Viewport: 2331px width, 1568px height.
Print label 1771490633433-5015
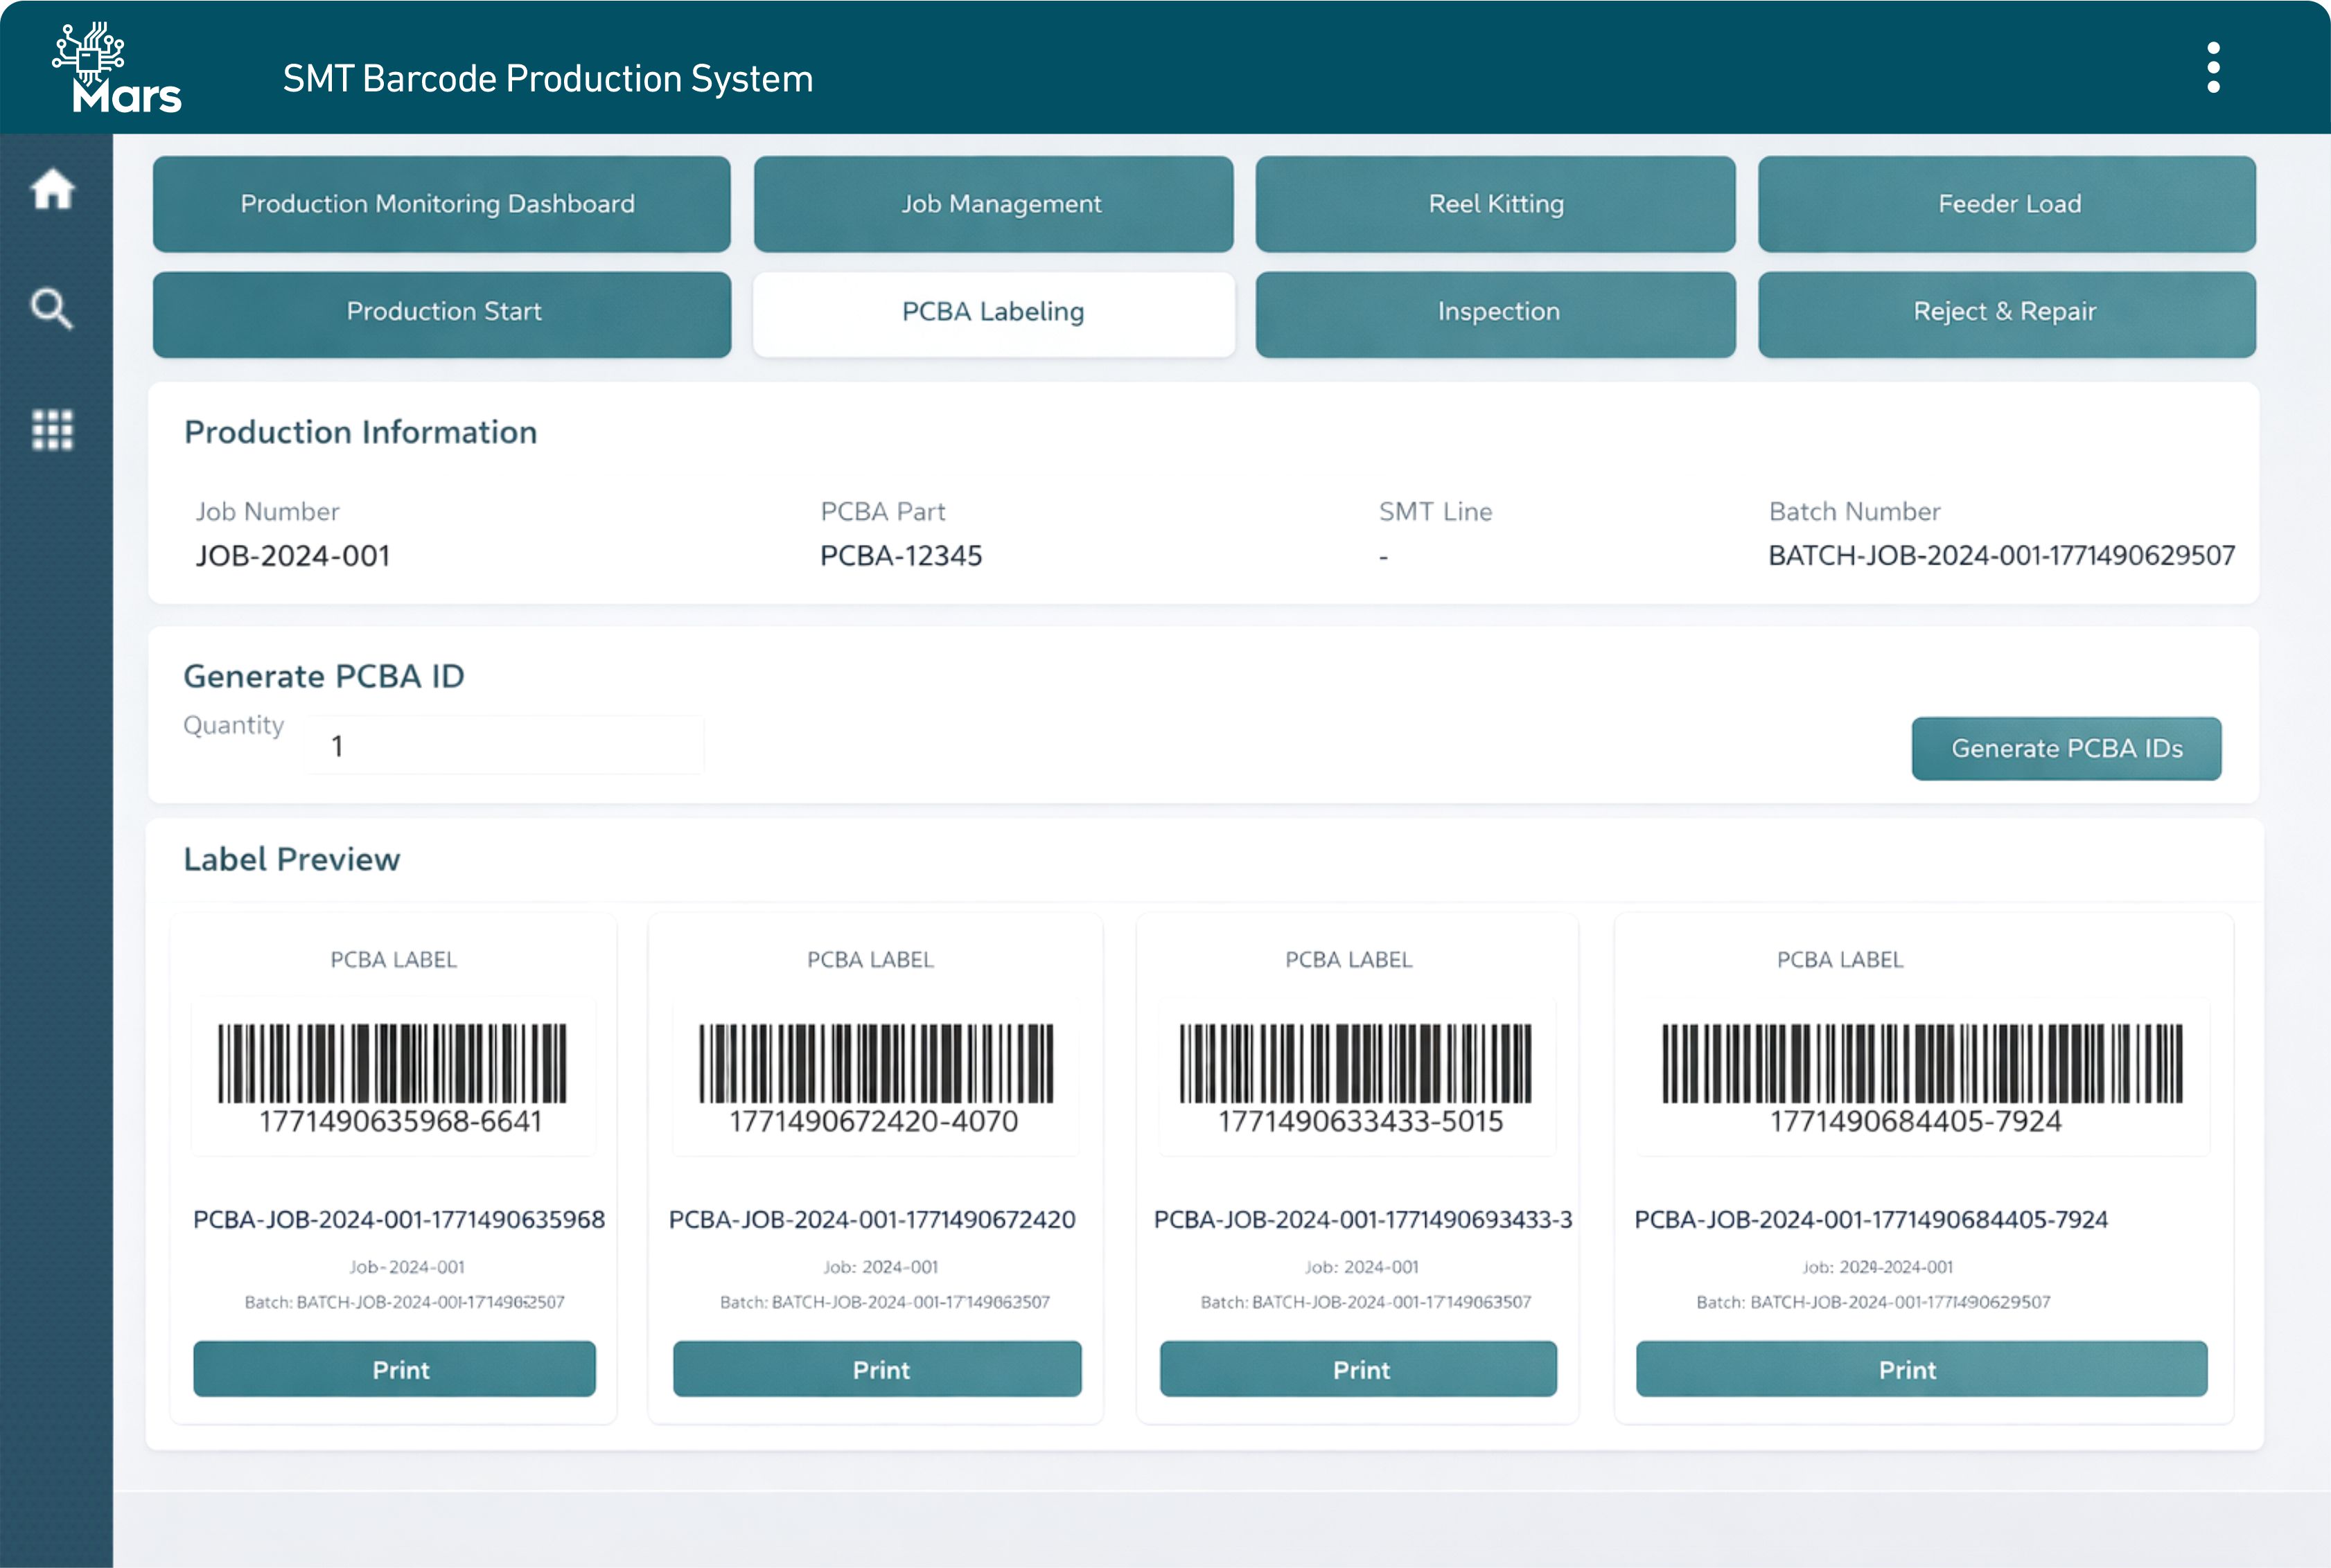[x=1357, y=1369]
